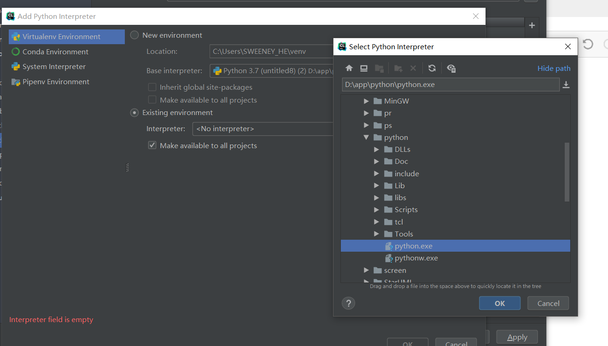Click the plus add button behind dialogs
Viewport: 608px width, 346px height.
click(x=532, y=25)
